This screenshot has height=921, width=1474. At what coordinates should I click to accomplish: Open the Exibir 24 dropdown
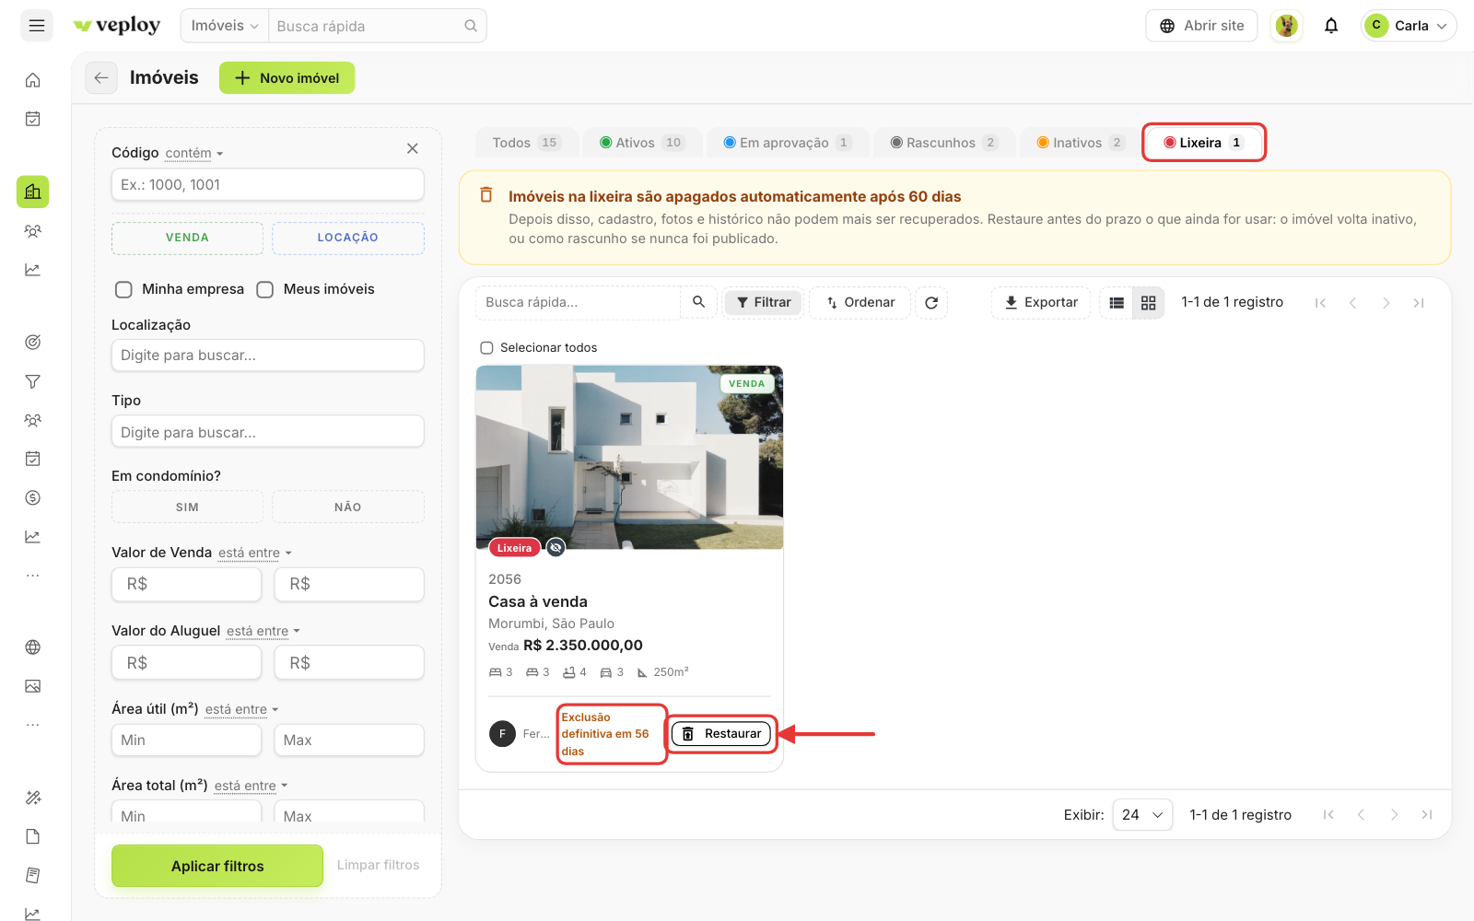[1142, 814]
